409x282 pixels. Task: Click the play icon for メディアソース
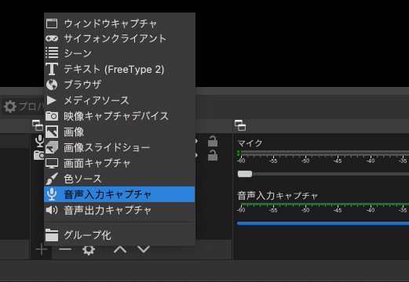52,100
